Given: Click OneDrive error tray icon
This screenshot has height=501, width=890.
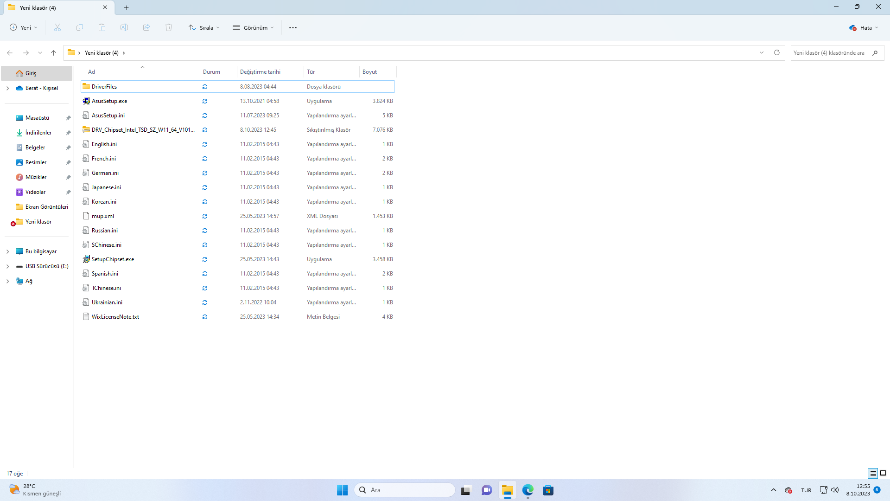Looking at the screenshot, I should [x=788, y=490].
